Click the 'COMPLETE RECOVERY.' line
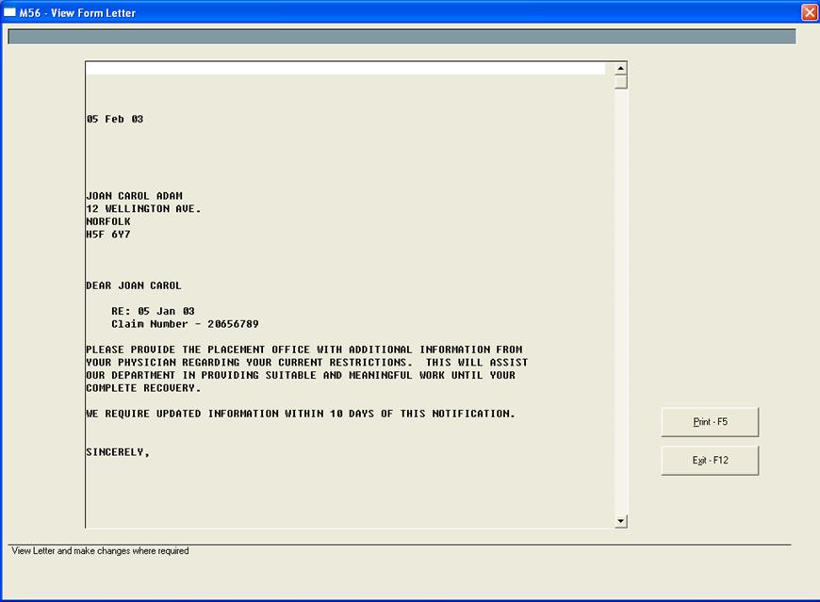The width and height of the screenshot is (820, 602). click(x=143, y=388)
